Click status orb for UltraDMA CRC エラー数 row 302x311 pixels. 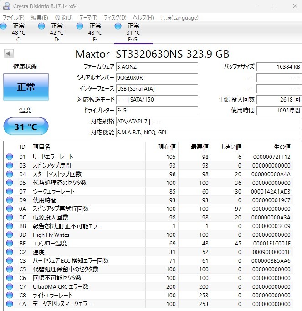pos(10,287)
